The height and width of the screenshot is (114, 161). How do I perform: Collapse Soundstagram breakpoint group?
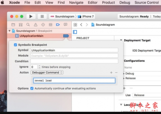[10, 31]
